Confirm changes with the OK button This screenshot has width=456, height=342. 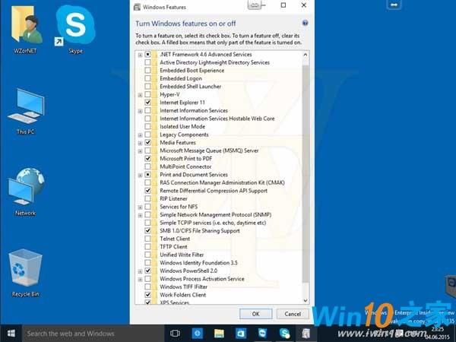pyautogui.click(x=255, y=314)
